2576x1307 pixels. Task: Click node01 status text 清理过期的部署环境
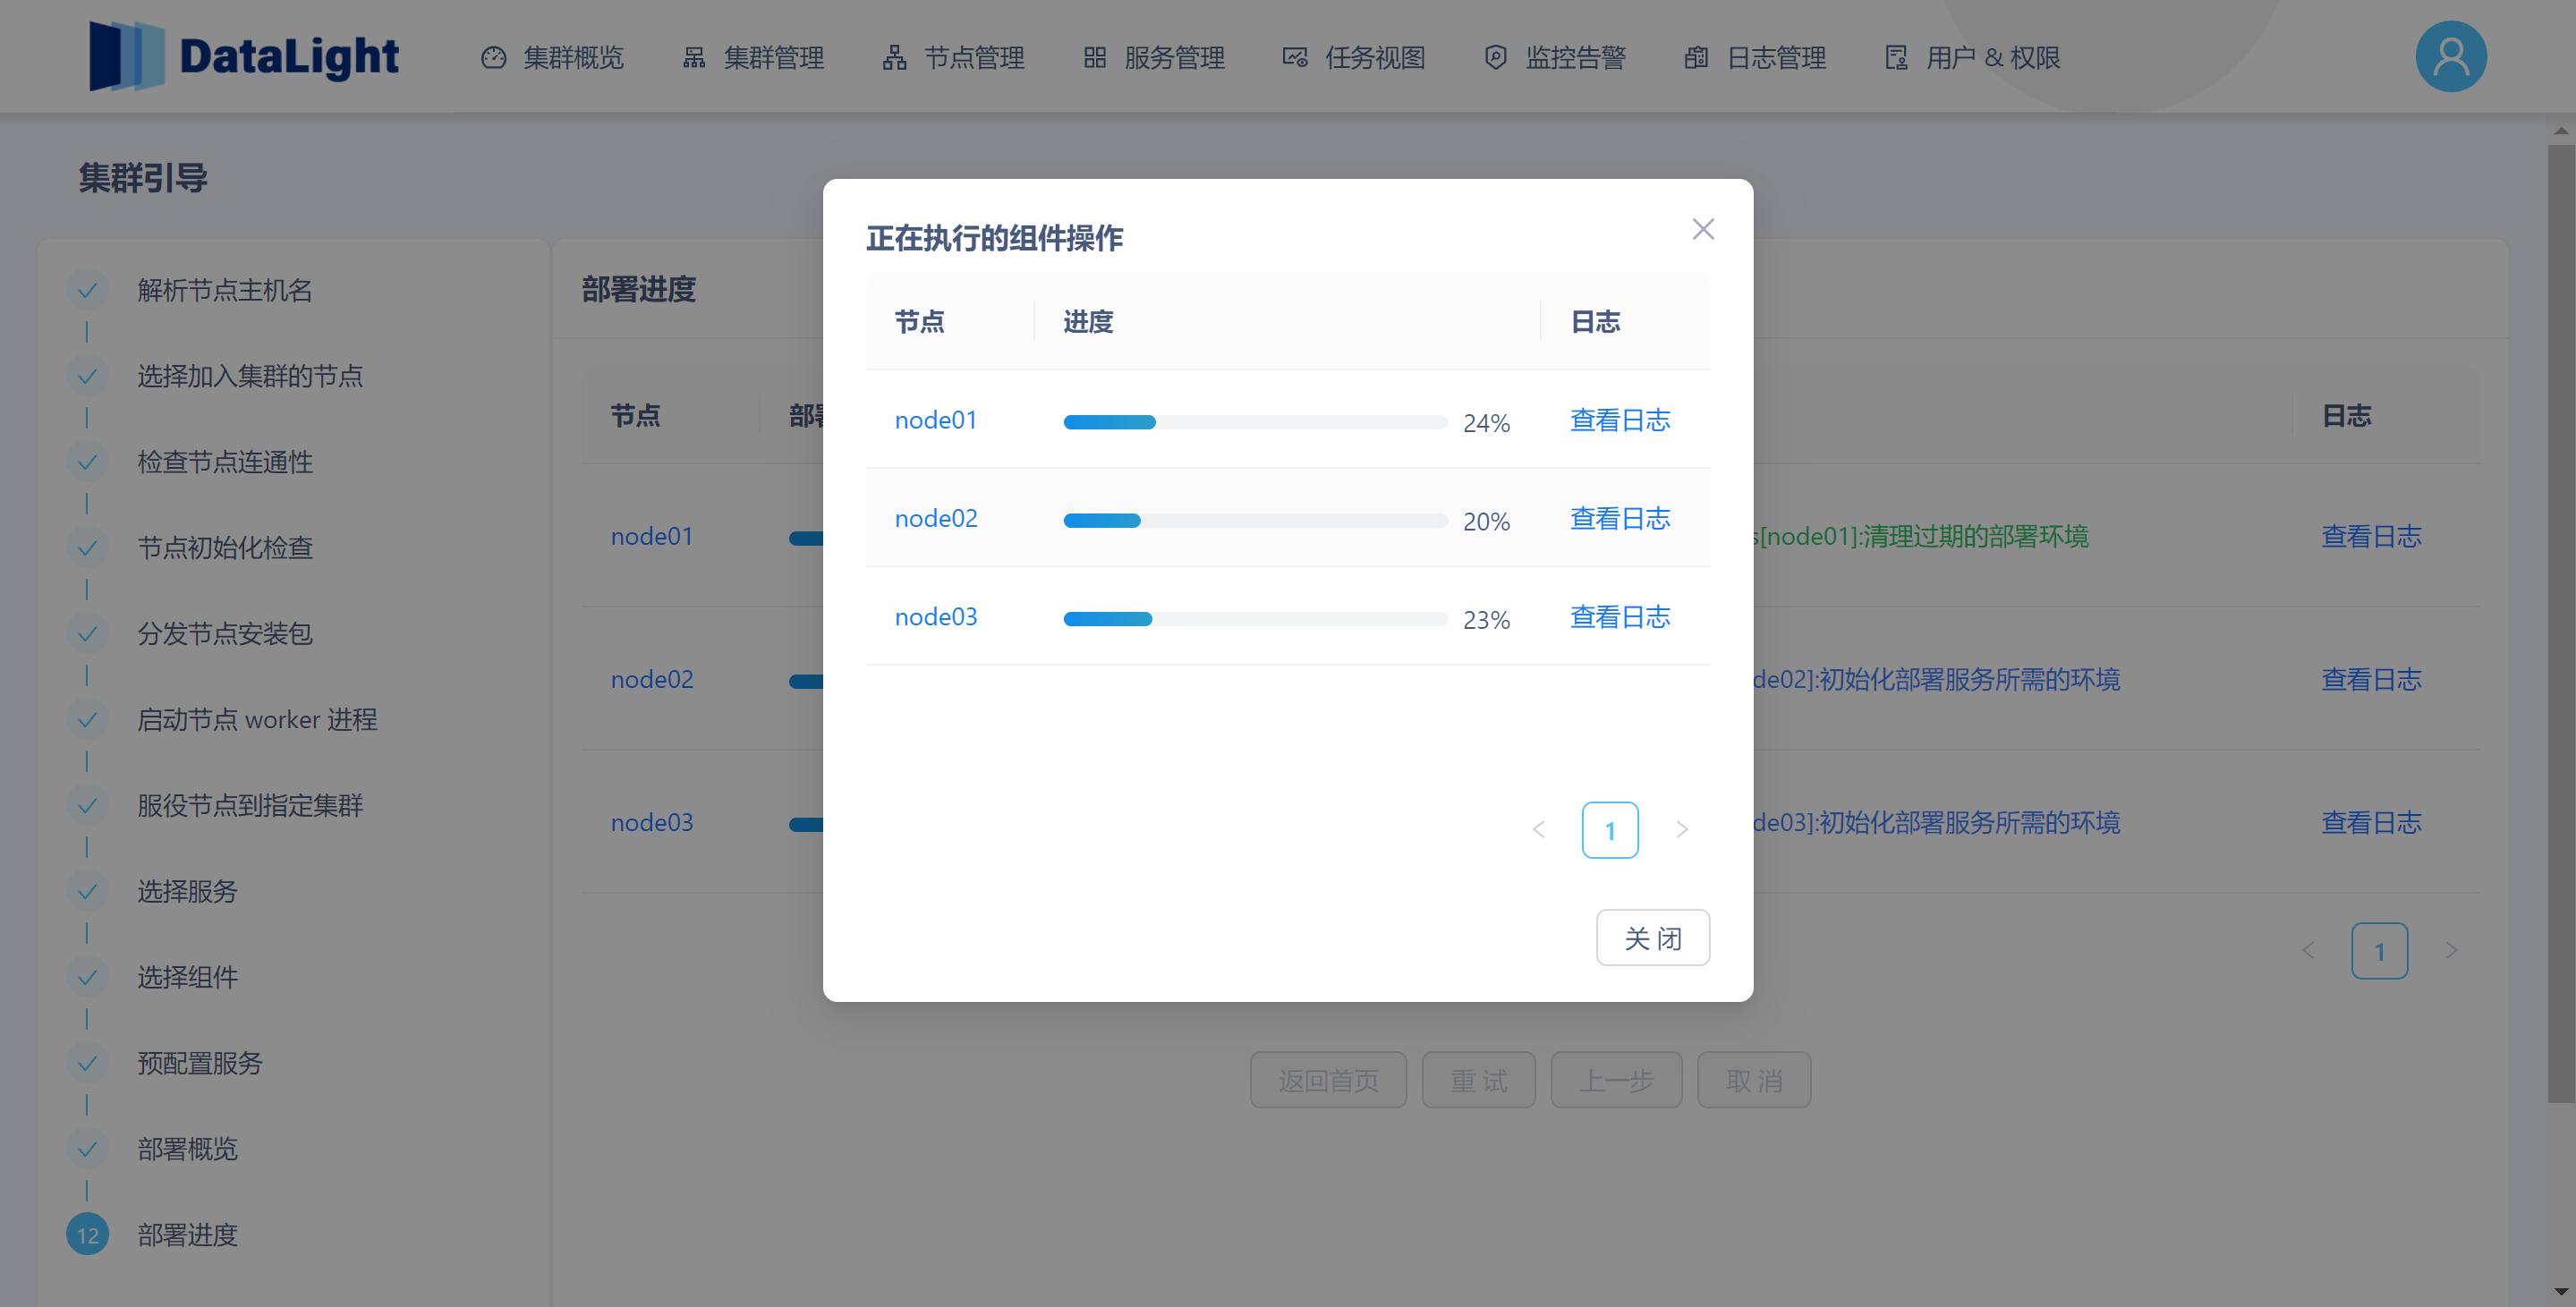(1976, 536)
